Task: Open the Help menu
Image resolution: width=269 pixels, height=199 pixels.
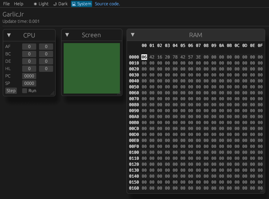Action: tap(19, 4)
